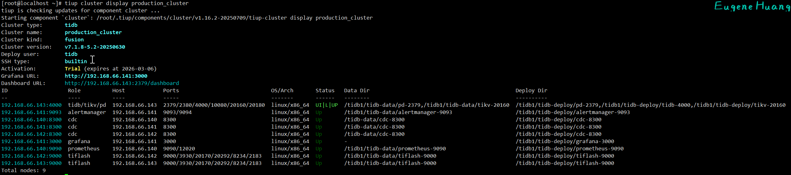Click node ID 192.168.66.143:4000
The height and width of the screenshot is (175, 791).
[x=31, y=105]
